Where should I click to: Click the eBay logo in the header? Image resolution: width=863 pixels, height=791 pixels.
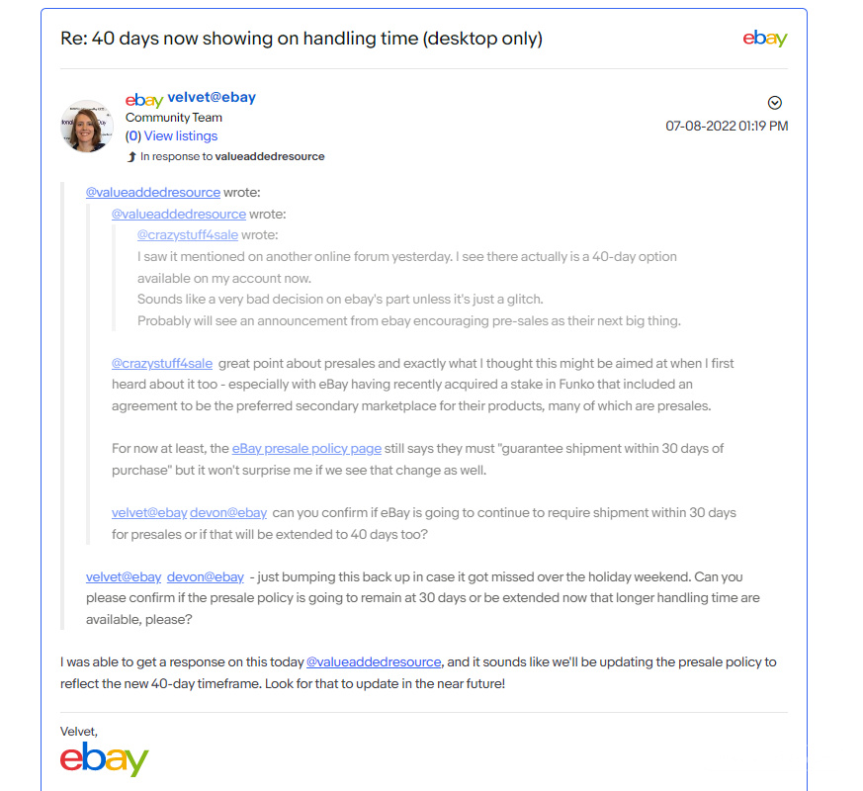(764, 38)
